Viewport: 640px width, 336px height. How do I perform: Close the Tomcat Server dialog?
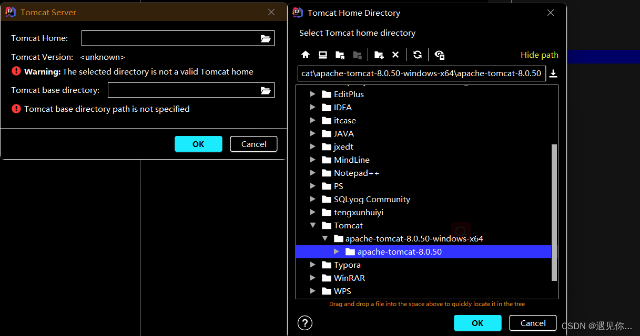[x=271, y=12]
